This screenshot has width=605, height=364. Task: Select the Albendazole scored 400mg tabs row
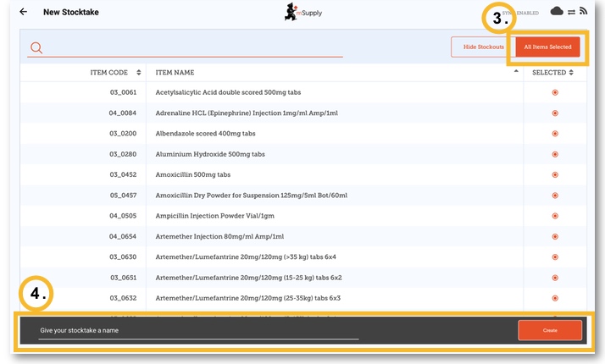coord(206,134)
